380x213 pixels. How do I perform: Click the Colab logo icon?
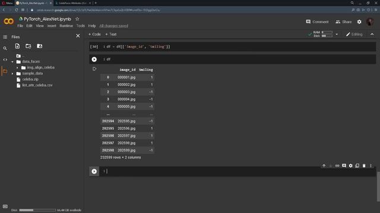click(8, 21)
